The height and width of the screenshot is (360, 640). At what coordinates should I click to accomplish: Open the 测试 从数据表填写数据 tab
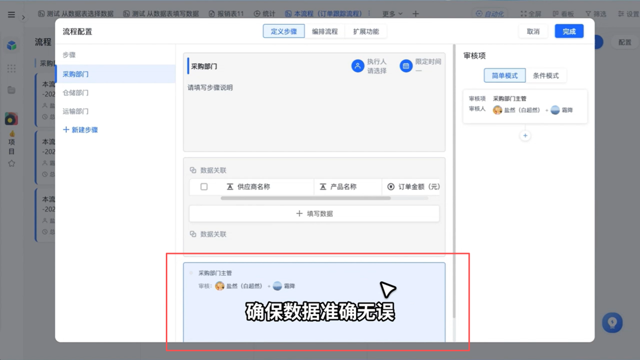coord(161,14)
